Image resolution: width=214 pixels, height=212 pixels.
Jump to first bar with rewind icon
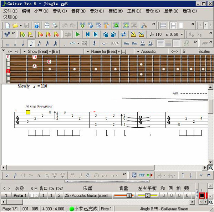(87, 35)
